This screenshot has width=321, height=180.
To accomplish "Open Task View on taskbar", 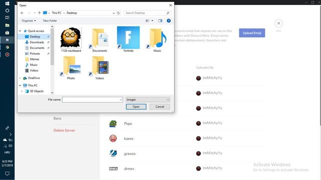I will click(x=7, y=18).
